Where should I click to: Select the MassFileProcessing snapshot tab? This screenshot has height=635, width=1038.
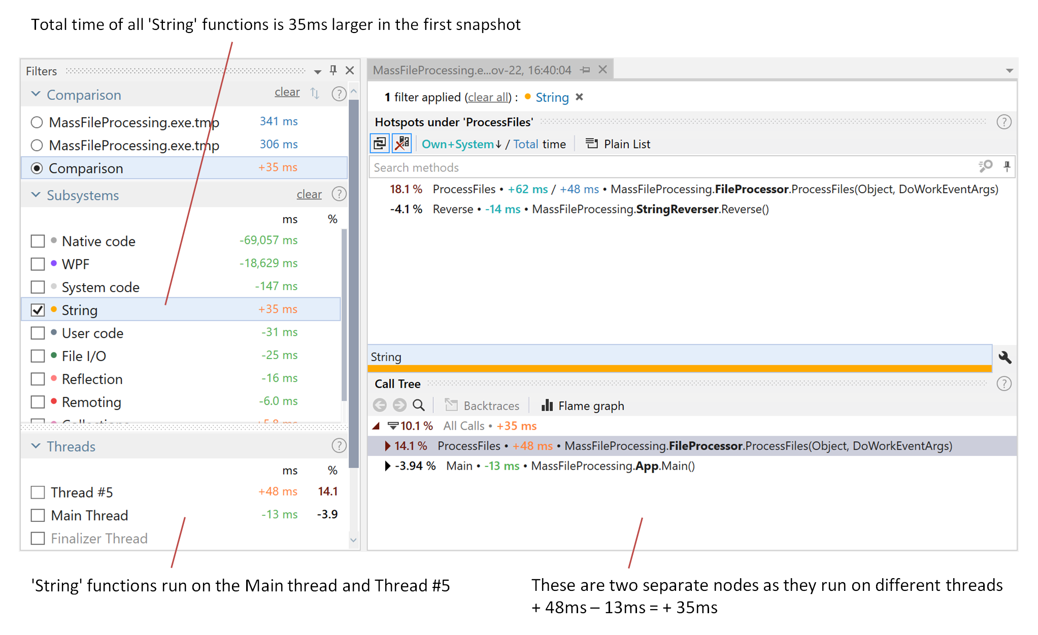472,70
